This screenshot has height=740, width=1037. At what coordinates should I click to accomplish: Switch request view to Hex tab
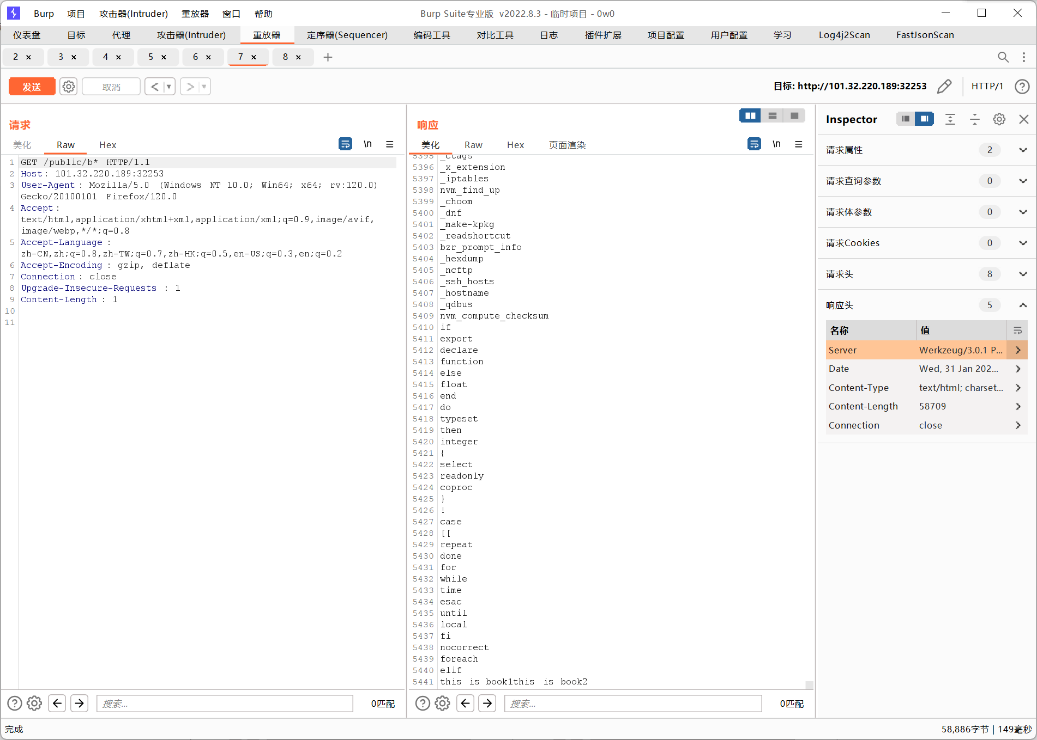point(107,145)
